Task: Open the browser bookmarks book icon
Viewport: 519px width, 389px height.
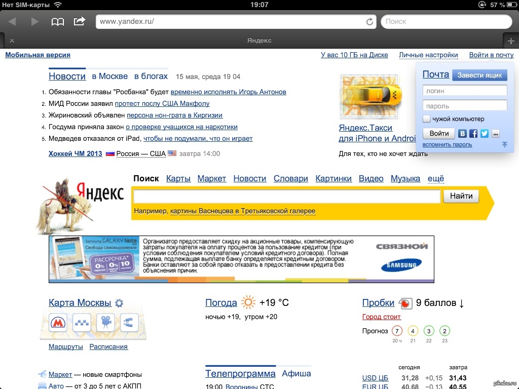Action: (x=58, y=21)
